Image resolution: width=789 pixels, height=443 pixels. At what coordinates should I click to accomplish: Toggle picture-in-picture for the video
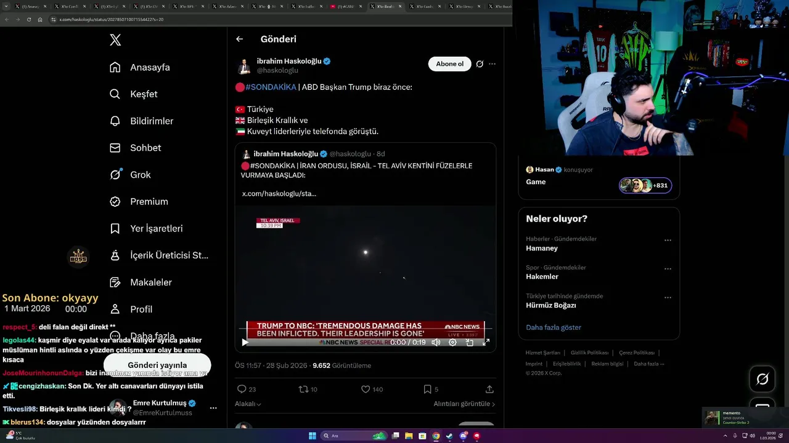[x=469, y=343]
